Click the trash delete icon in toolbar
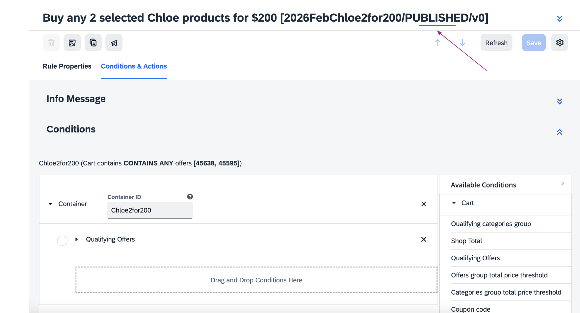This screenshot has height=313, width=580. pos(51,43)
